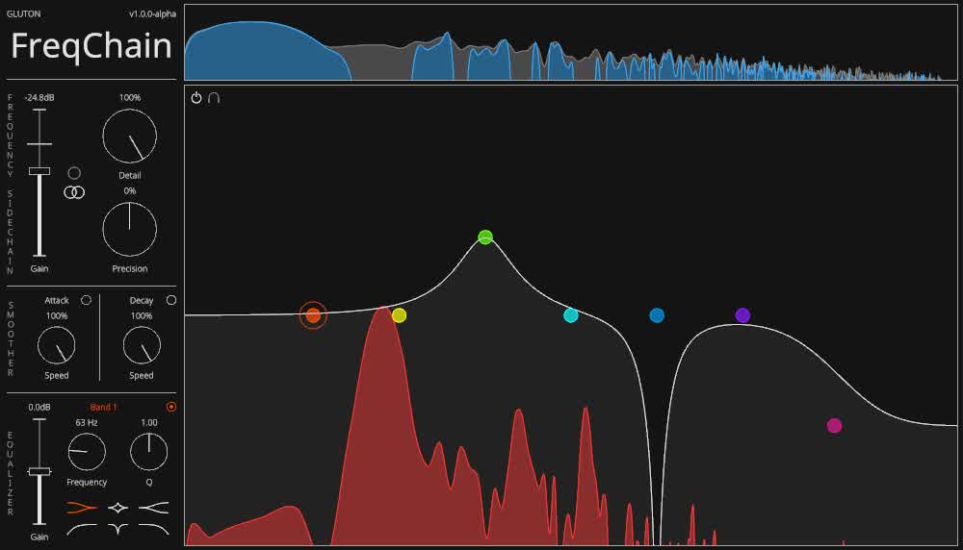The height and width of the screenshot is (550, 963).
Task: Select the cyan EQ band node
Action: pyautogui.click(x=570, y=315)
